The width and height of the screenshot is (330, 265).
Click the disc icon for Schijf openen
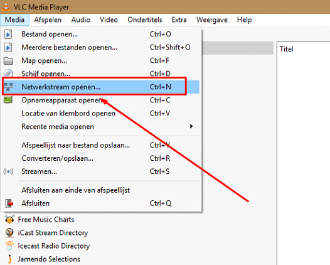8,73
